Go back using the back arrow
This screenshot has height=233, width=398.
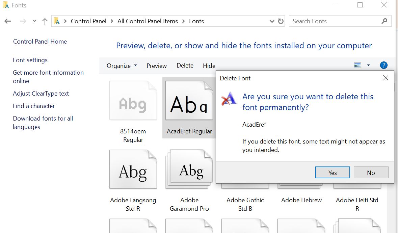tap(7, 21)
